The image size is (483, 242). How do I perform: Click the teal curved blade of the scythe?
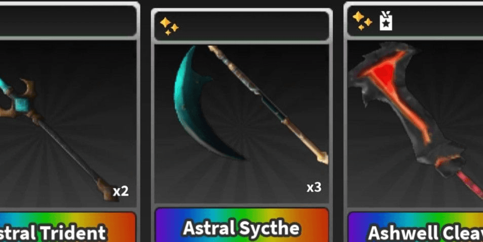click(197, 105)
